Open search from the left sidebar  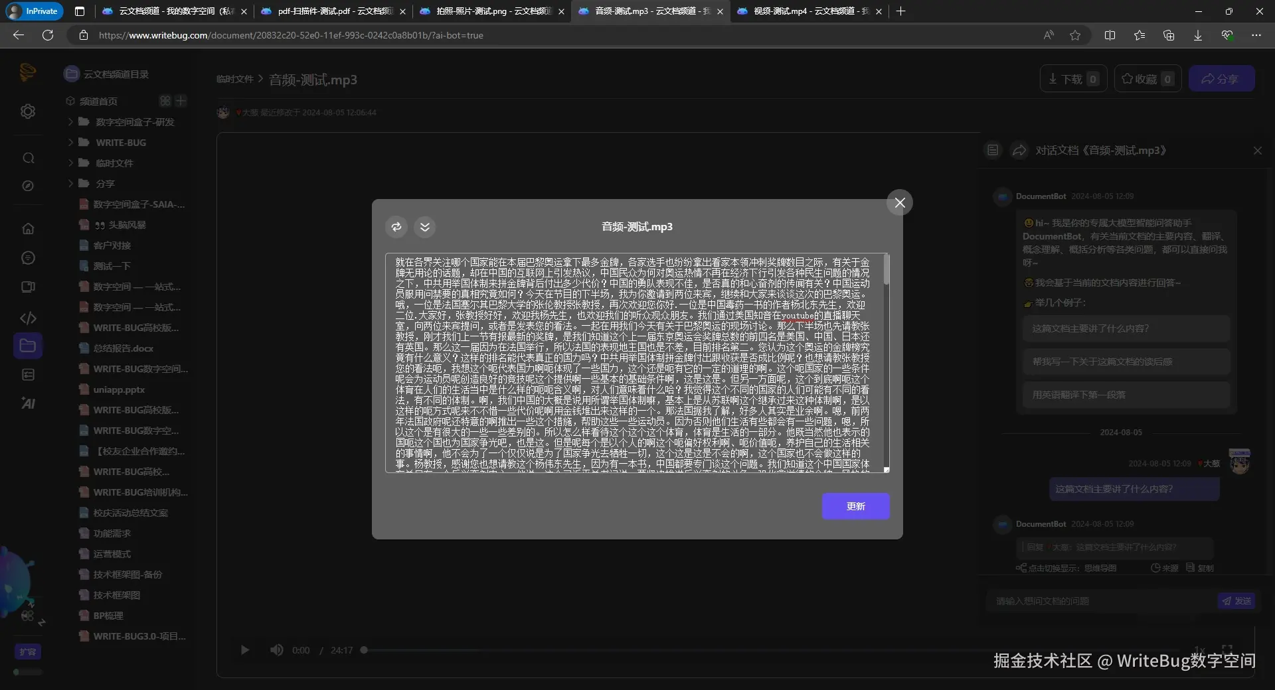(28, 158)
